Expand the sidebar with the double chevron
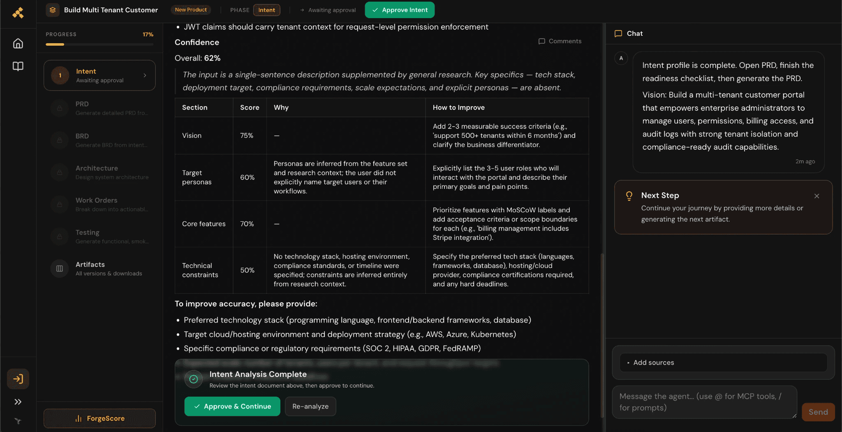Screen dimensions: 842x432 (x=18, y=402)
